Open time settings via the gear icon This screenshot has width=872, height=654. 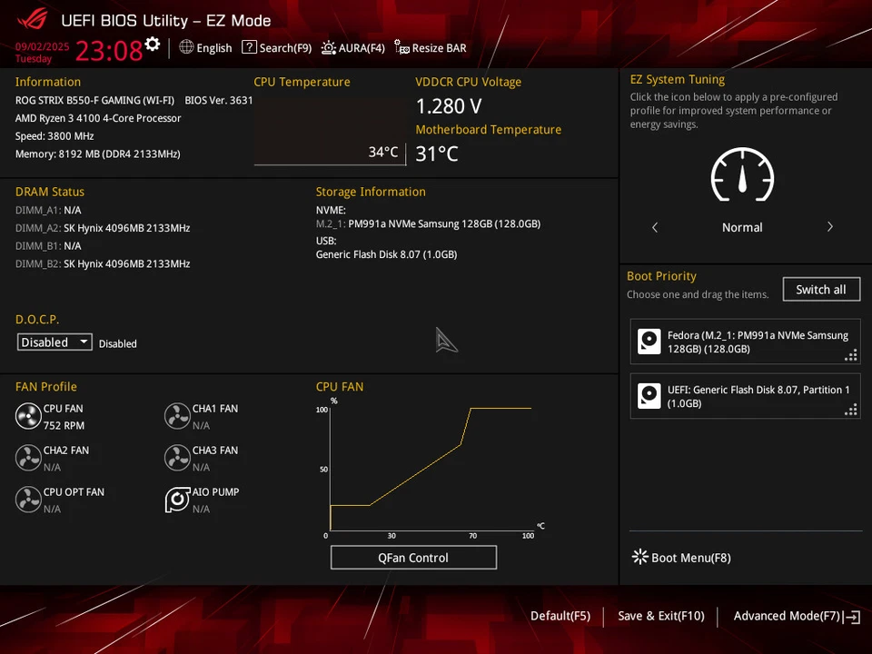pyautogui.click(x=152, y=43)
